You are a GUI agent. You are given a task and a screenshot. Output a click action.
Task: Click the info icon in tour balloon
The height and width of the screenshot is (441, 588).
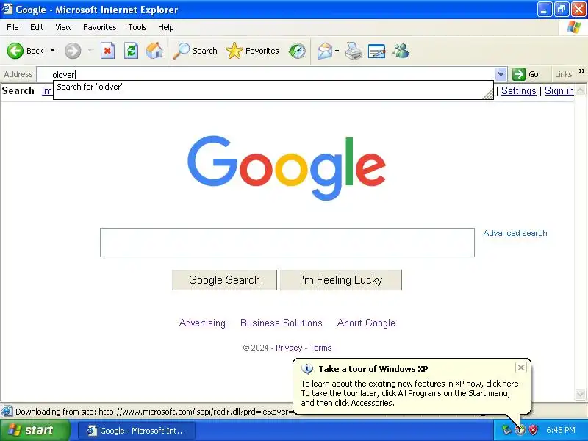(307, 369)
